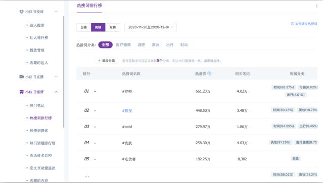The height and width of the screenshot is (183, 323).
Task: Click the heat value 448.50万
Action: tap(203, 110)
